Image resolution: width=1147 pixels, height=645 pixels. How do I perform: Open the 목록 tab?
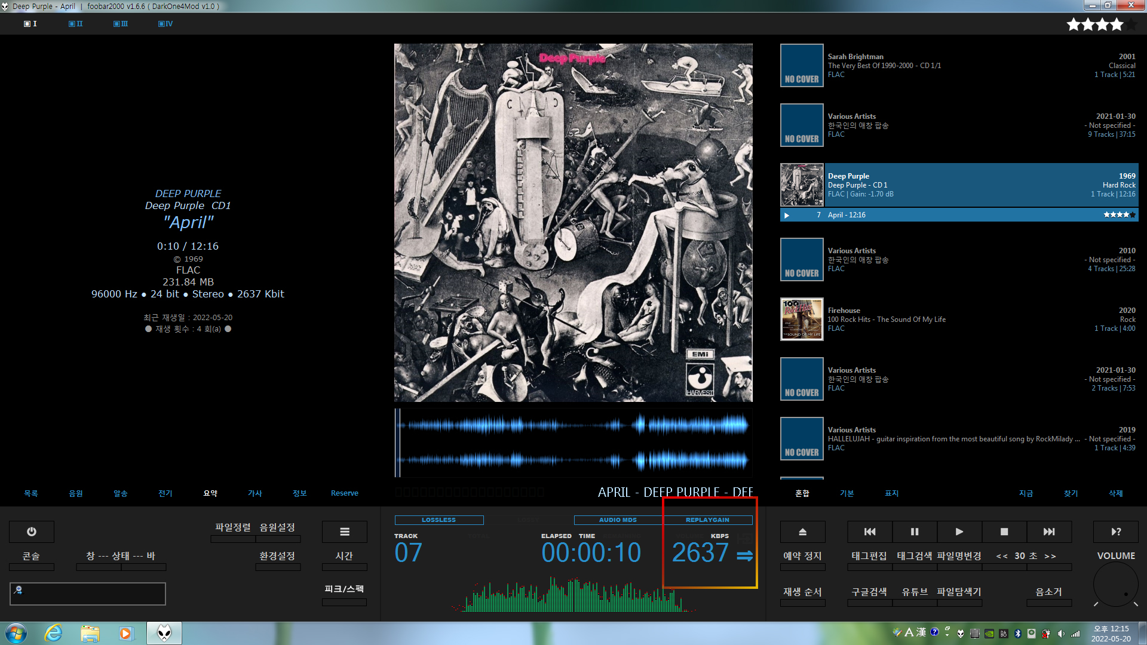pos(31,493)
